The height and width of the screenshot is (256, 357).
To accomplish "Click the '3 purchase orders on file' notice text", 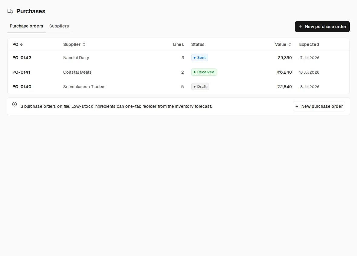I will (116, 106).
